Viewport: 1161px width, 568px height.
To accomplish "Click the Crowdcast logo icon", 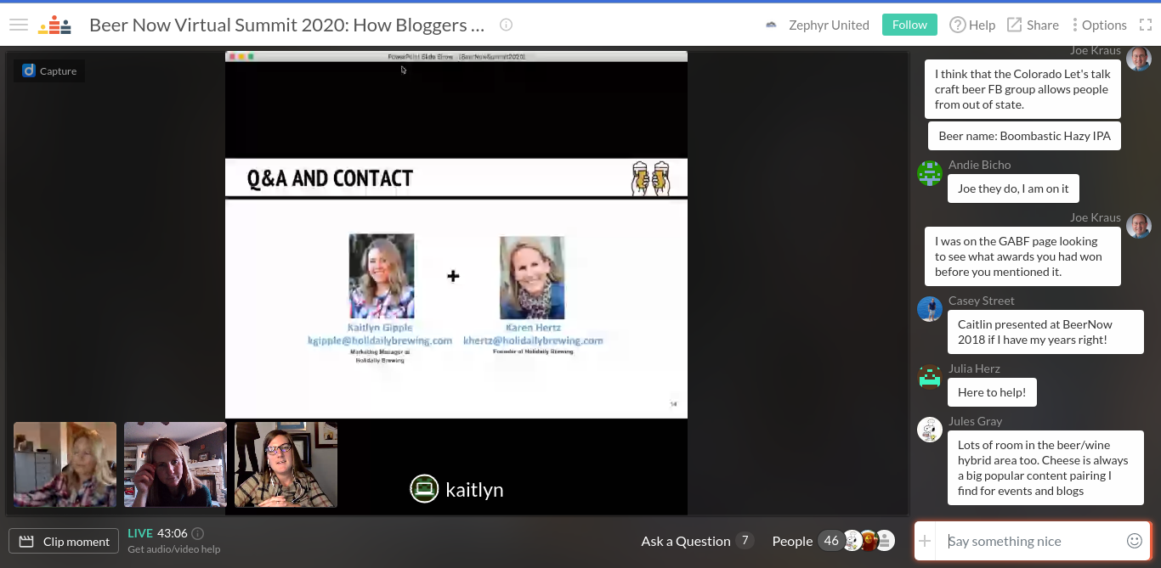I will click(54, 25).
